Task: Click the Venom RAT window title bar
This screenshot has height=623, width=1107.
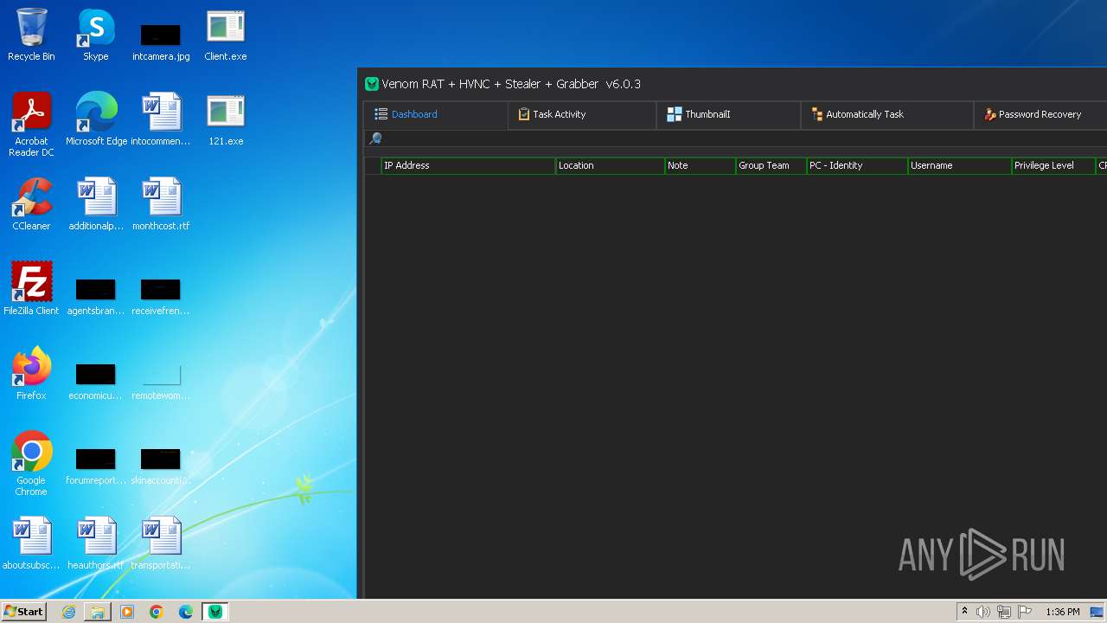Action: 733,84
